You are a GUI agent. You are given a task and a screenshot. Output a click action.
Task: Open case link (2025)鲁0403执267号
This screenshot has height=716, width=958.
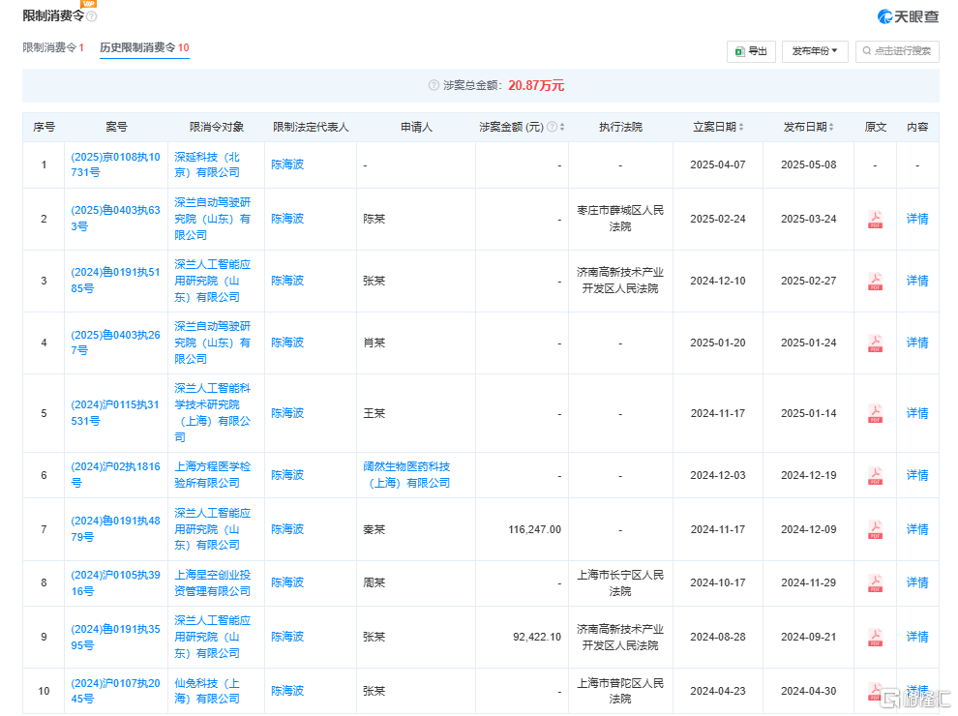(115, 343)
